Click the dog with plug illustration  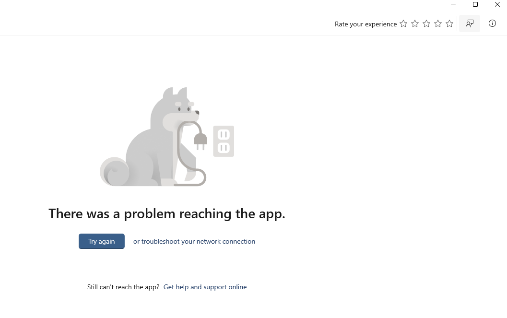[x=167, y=137]
